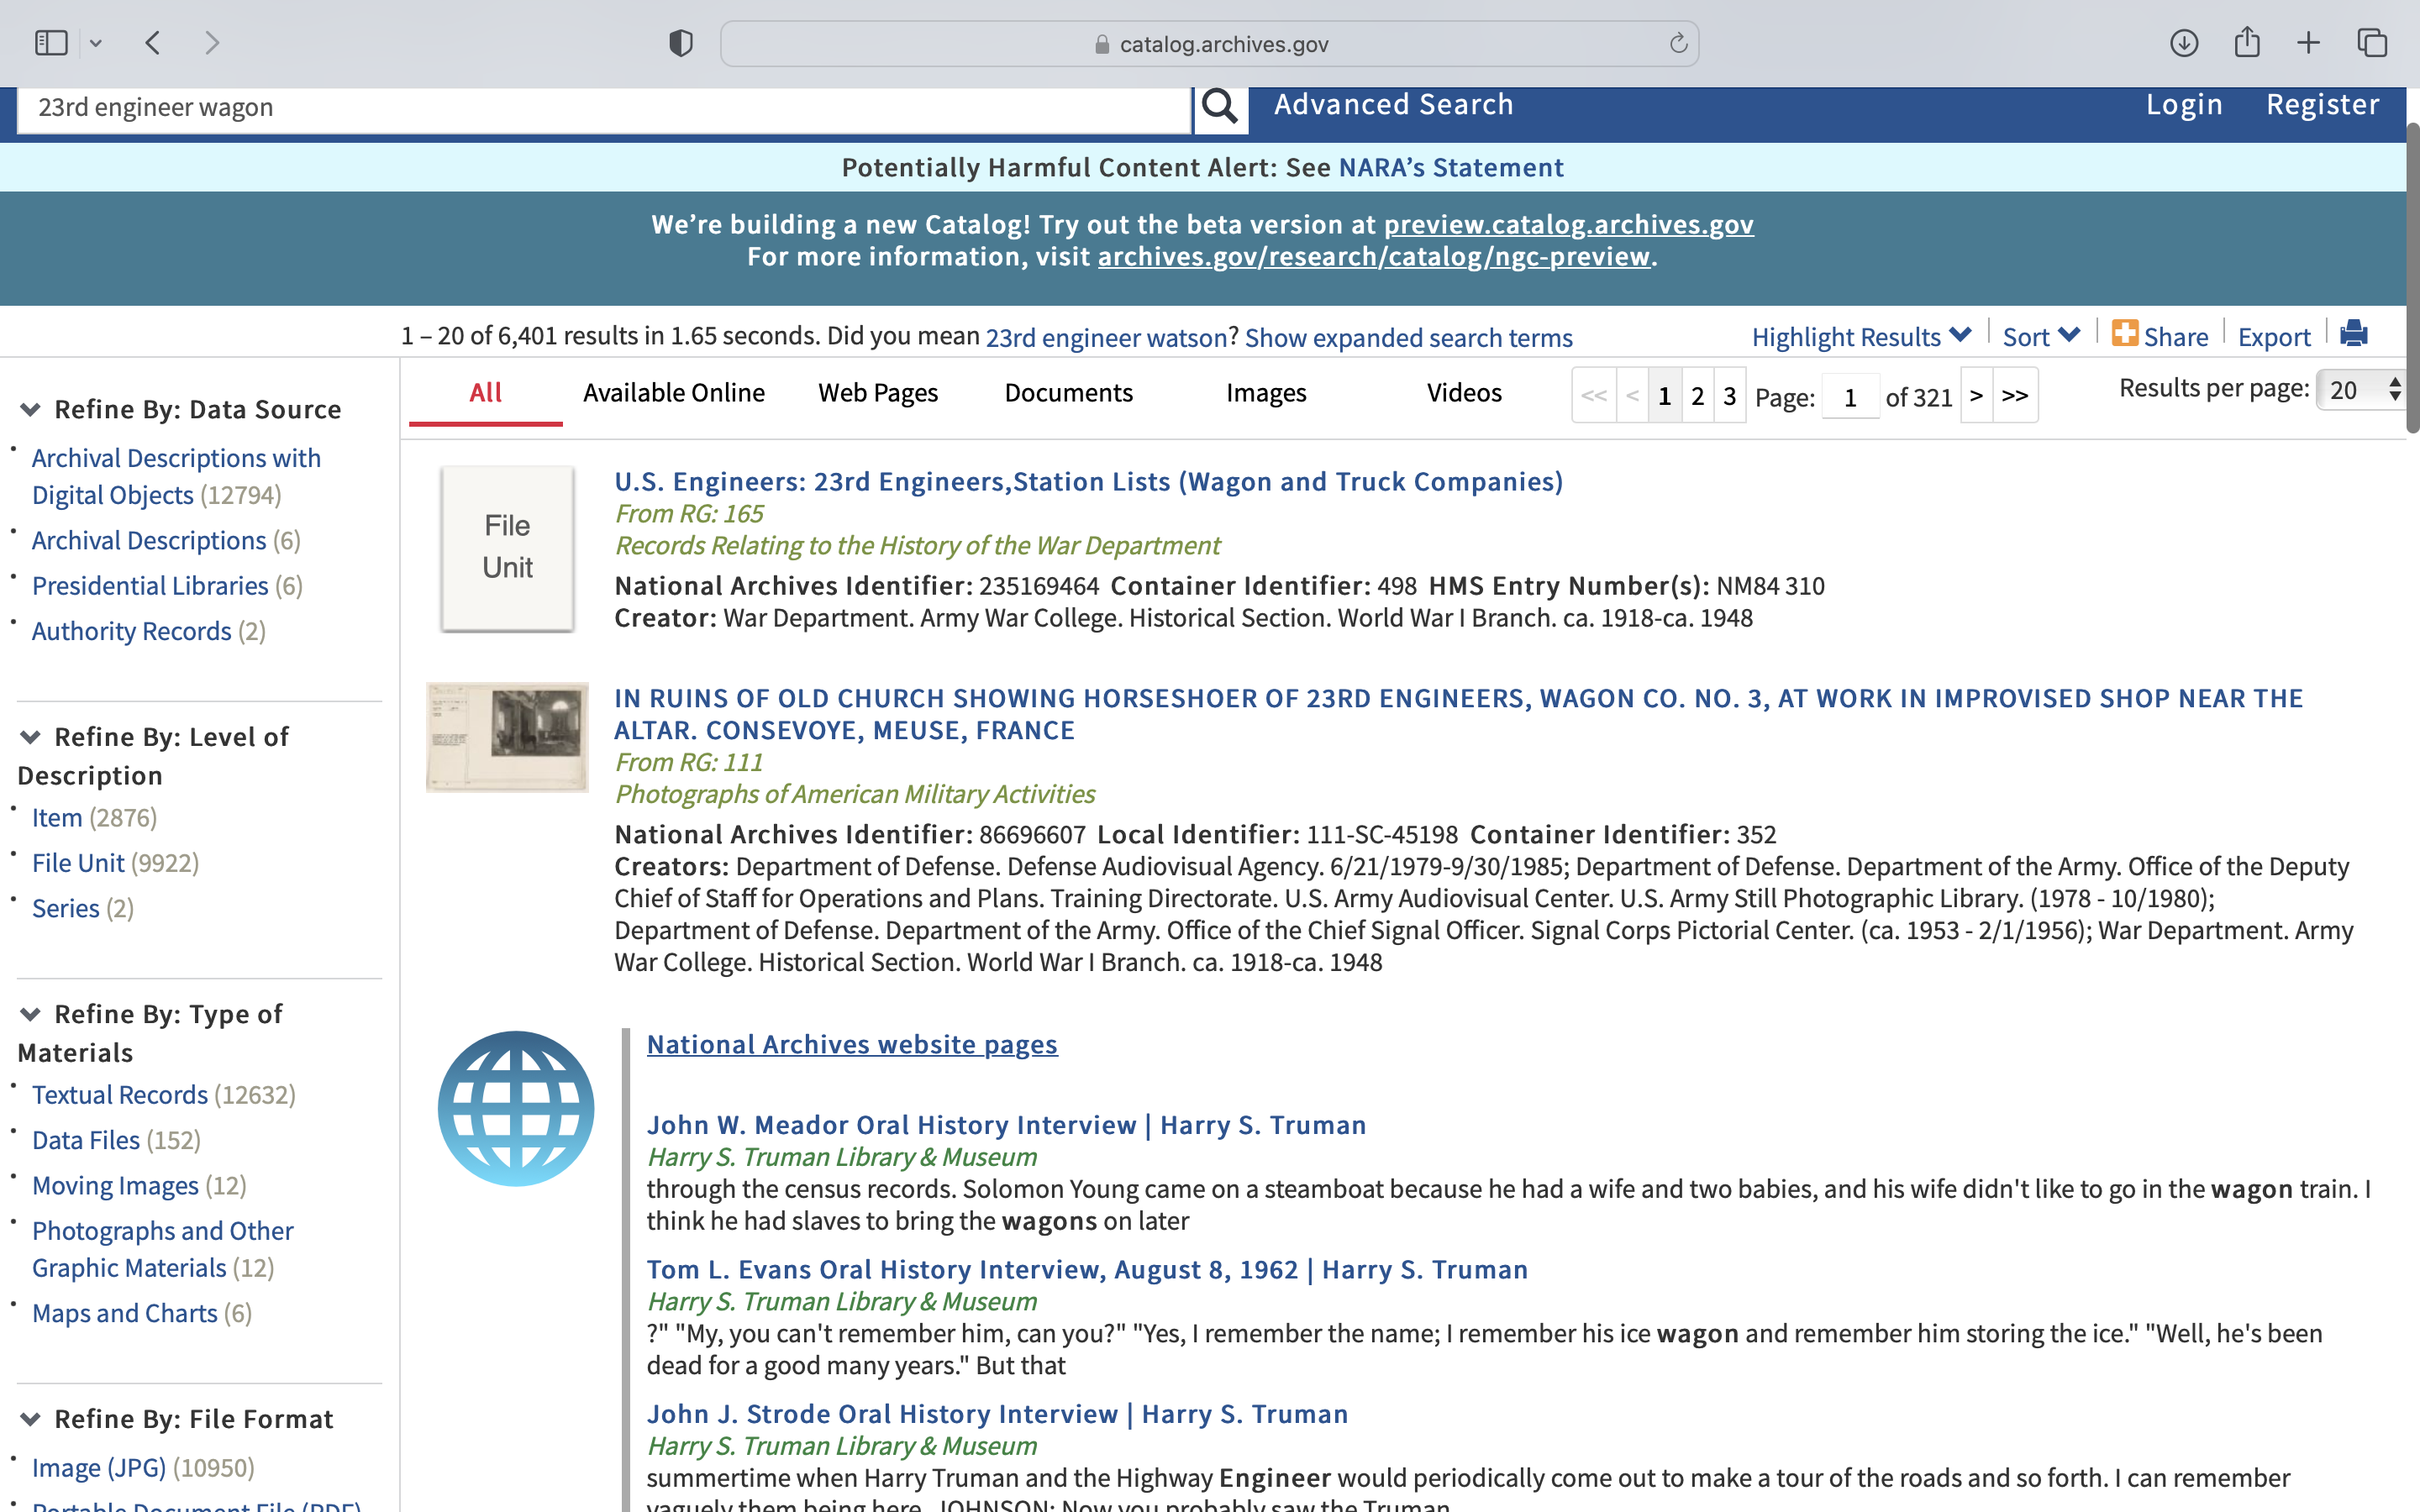Switch to the Available Online tab
This screenshot has width=2420, height=1512.
coord(673,393)
